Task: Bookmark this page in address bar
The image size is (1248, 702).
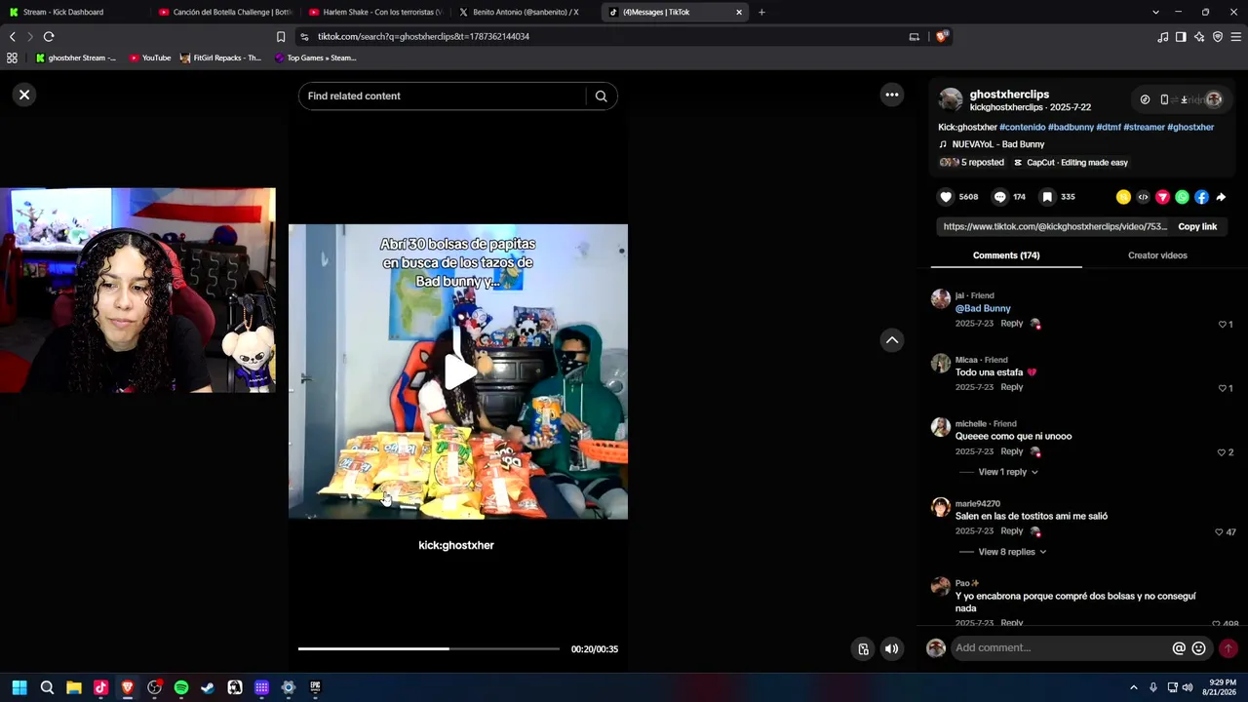Action: point(281,36)
